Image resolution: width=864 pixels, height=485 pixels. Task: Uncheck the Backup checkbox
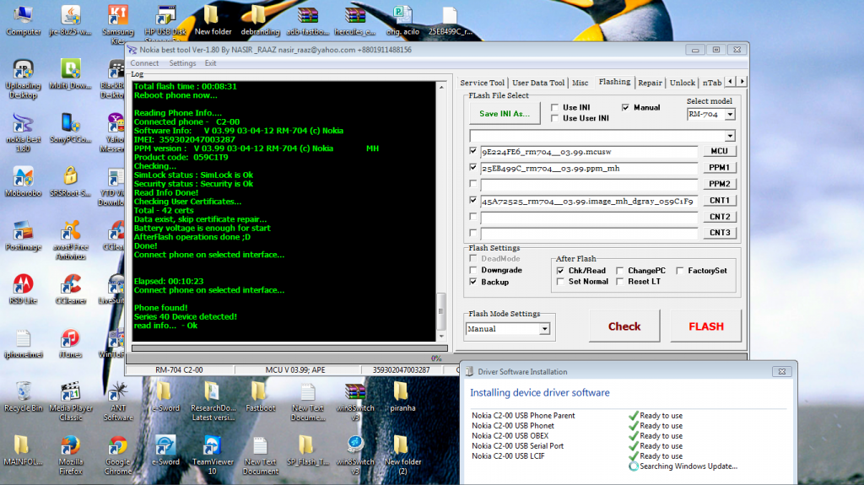coord(474,282)
